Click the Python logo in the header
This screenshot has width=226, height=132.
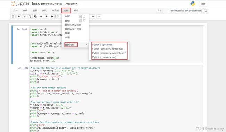tap(193, 3)
